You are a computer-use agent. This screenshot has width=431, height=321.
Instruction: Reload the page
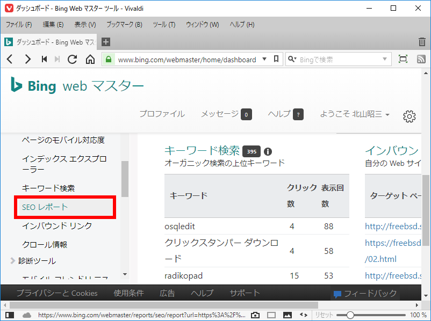tap(73, 59)
